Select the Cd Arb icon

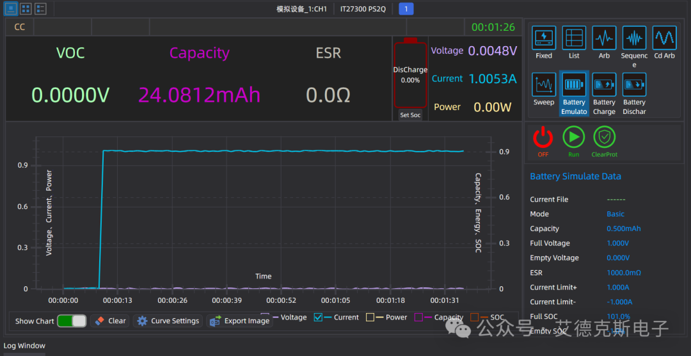664,38
